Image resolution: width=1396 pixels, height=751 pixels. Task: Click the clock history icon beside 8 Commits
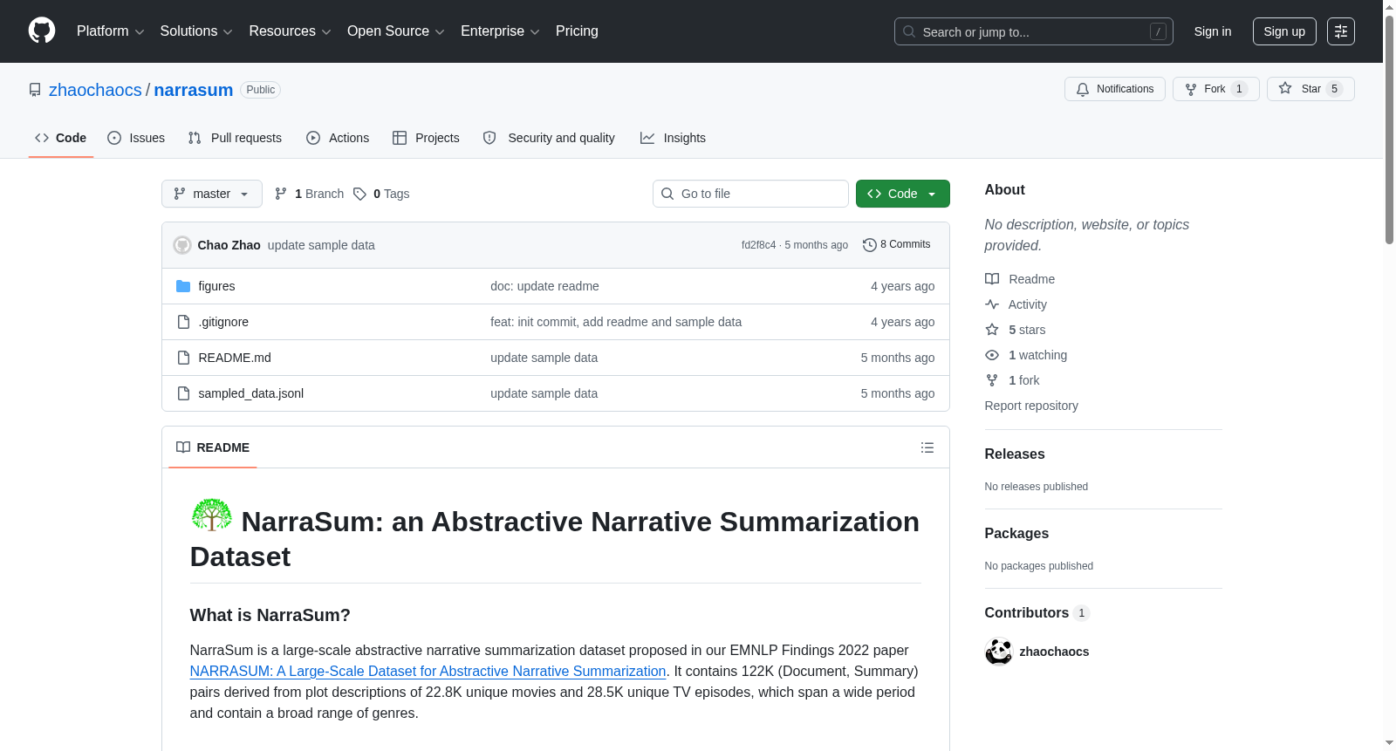(869, 245)
